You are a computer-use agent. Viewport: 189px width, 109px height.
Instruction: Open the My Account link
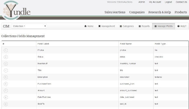[x=155, y=2]
